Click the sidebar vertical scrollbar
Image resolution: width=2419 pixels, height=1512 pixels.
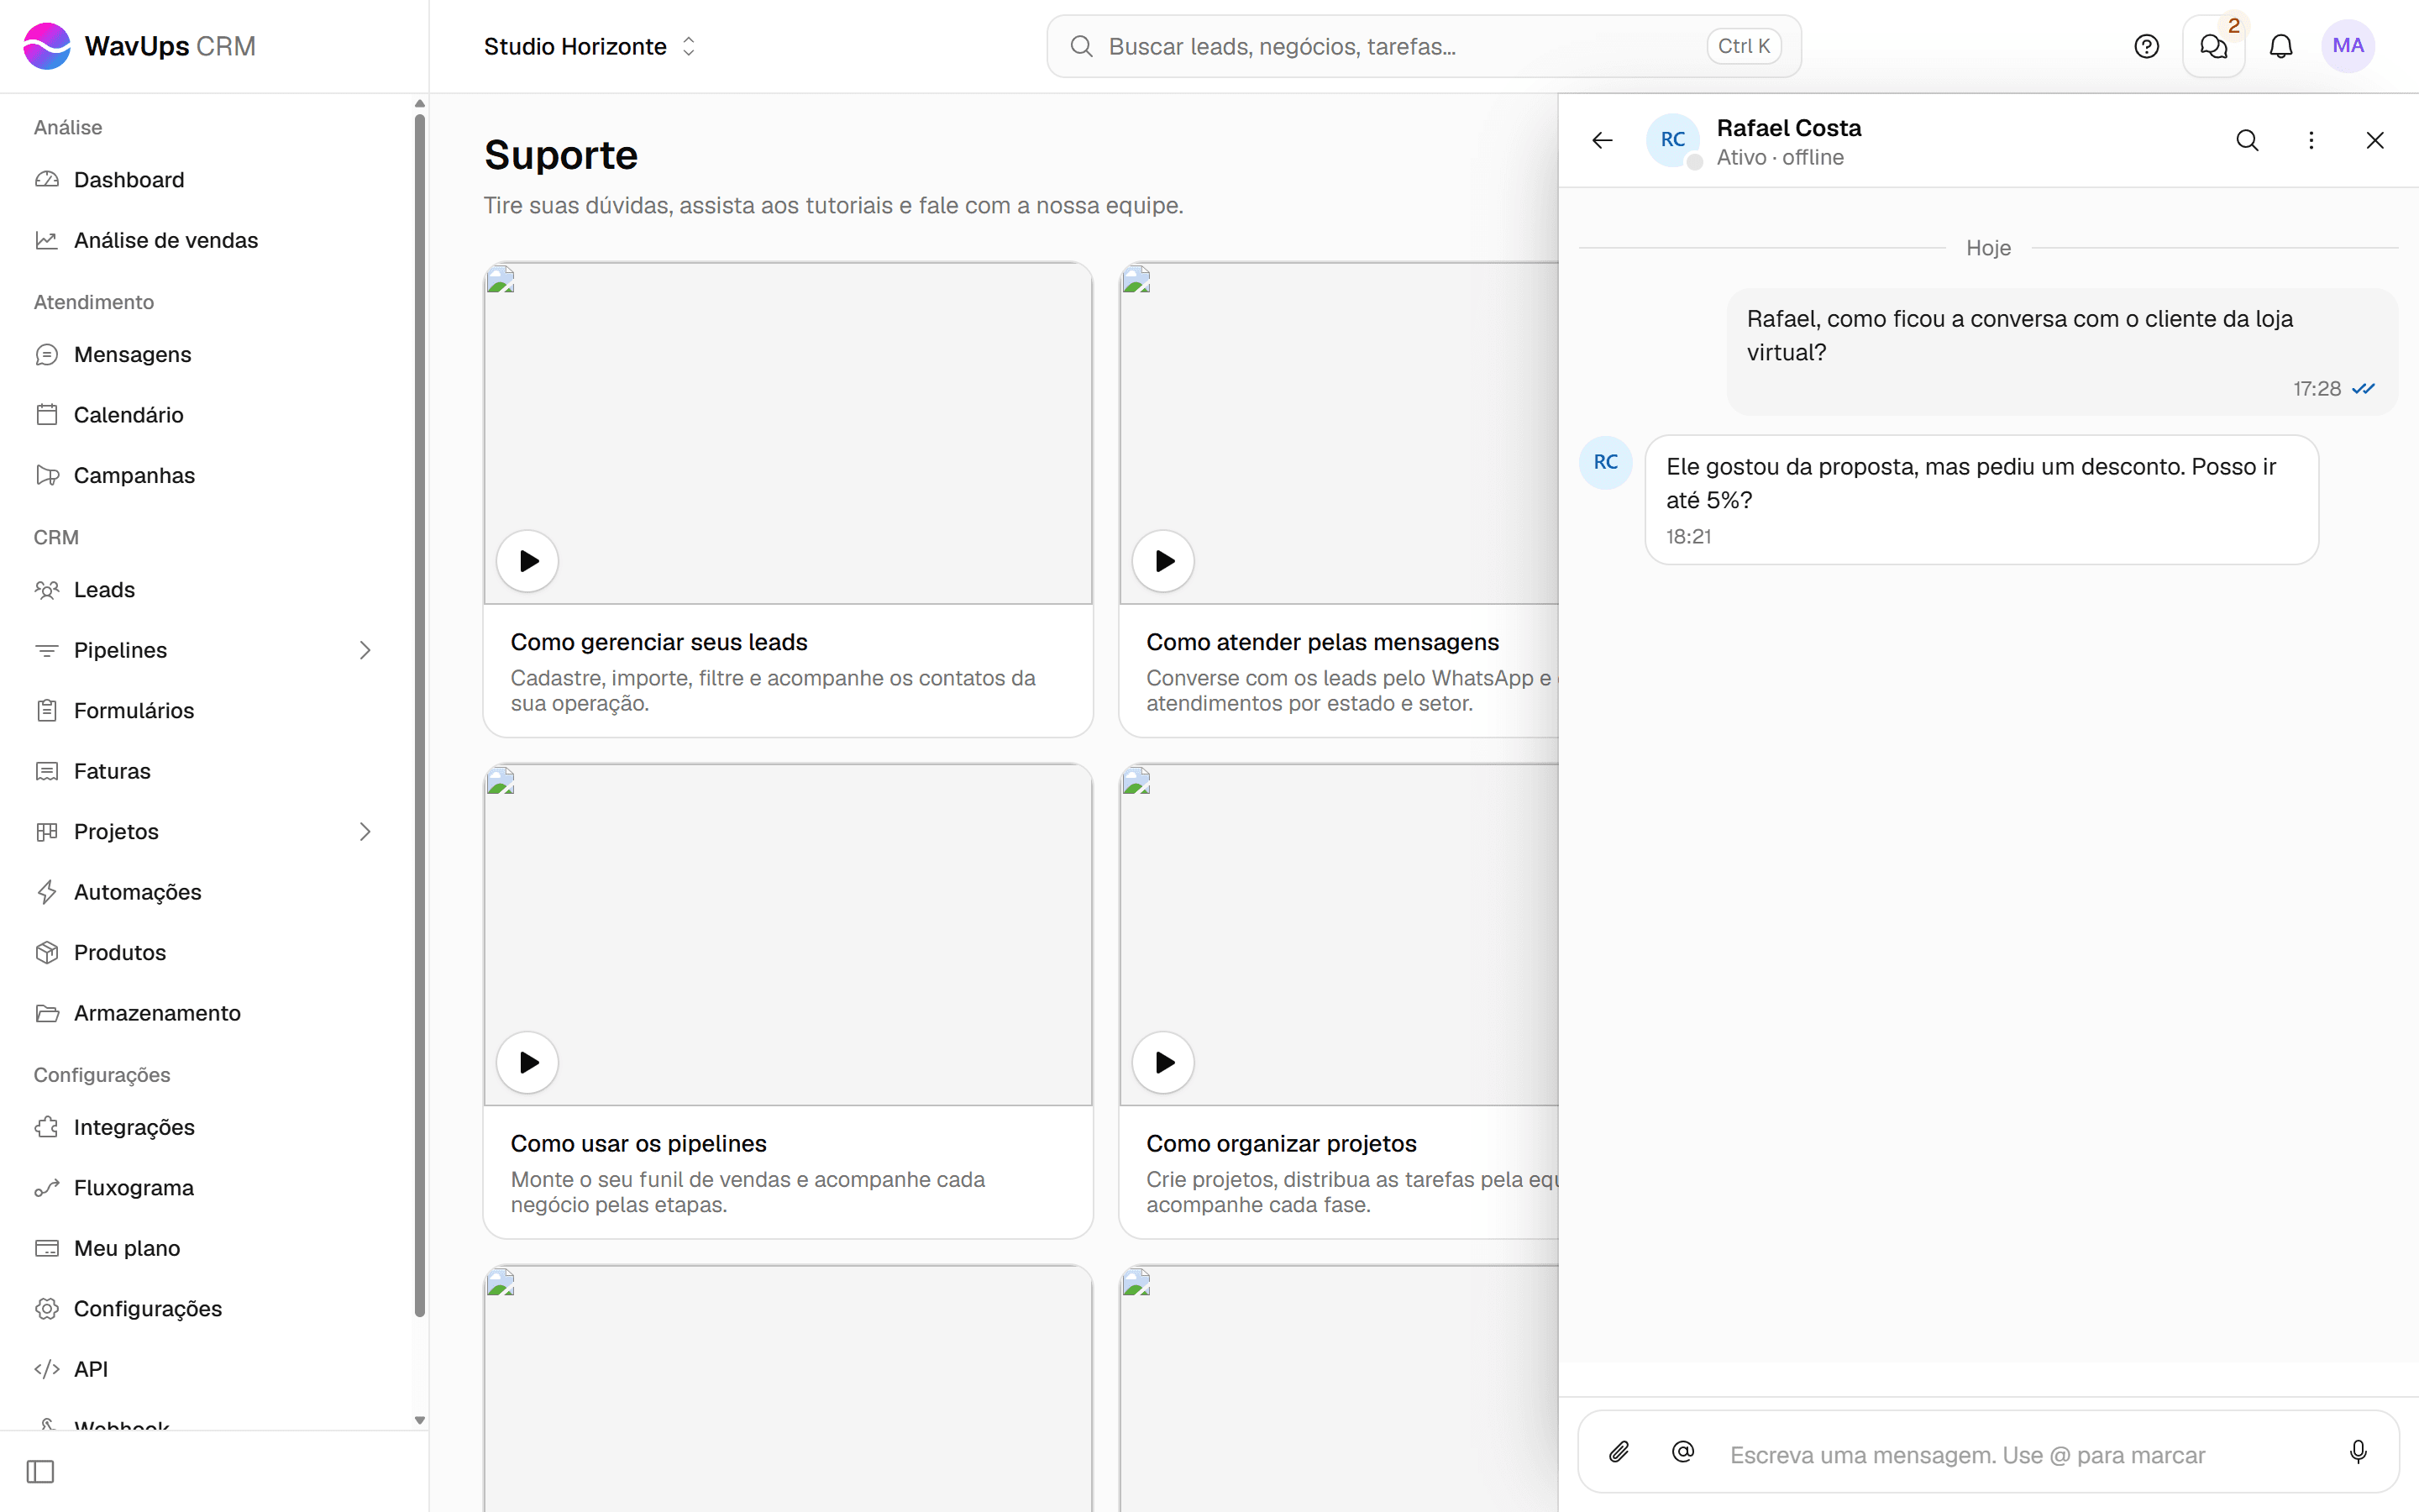coord(420,715)
